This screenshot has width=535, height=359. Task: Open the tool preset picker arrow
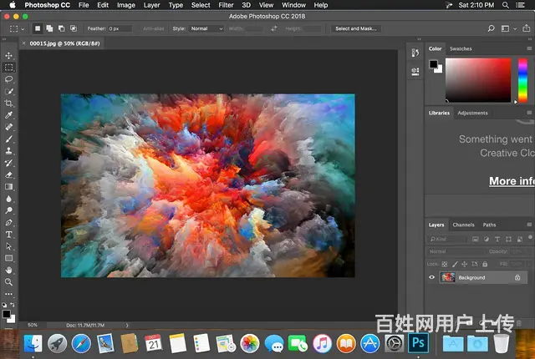point(23,29)
